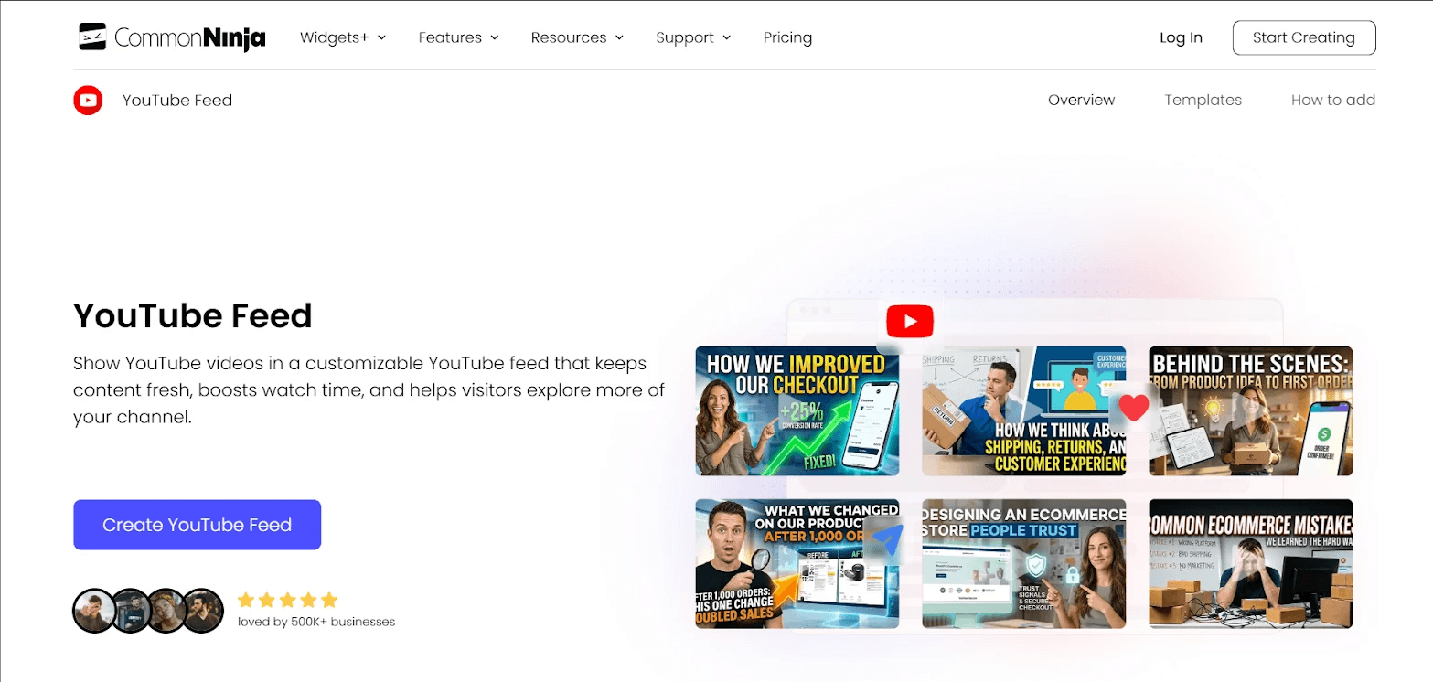Image resolution: width=1433 pixels, height=682 pixels.
Task: Open the 'How We Improved Our Checkout' thumbnail
Action: tap(797, 410)
